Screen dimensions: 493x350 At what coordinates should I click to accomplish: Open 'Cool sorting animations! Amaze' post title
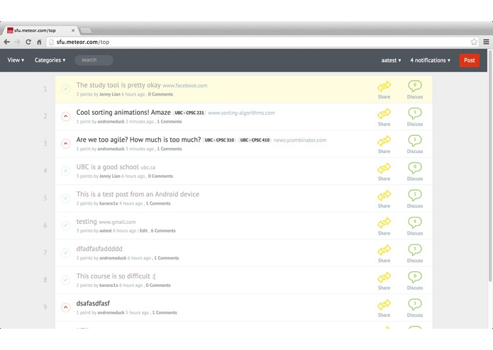pos(123,113)
